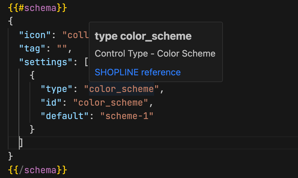
Task: Click the color_scheme value on the "id" line
Action: coord(111,102)
